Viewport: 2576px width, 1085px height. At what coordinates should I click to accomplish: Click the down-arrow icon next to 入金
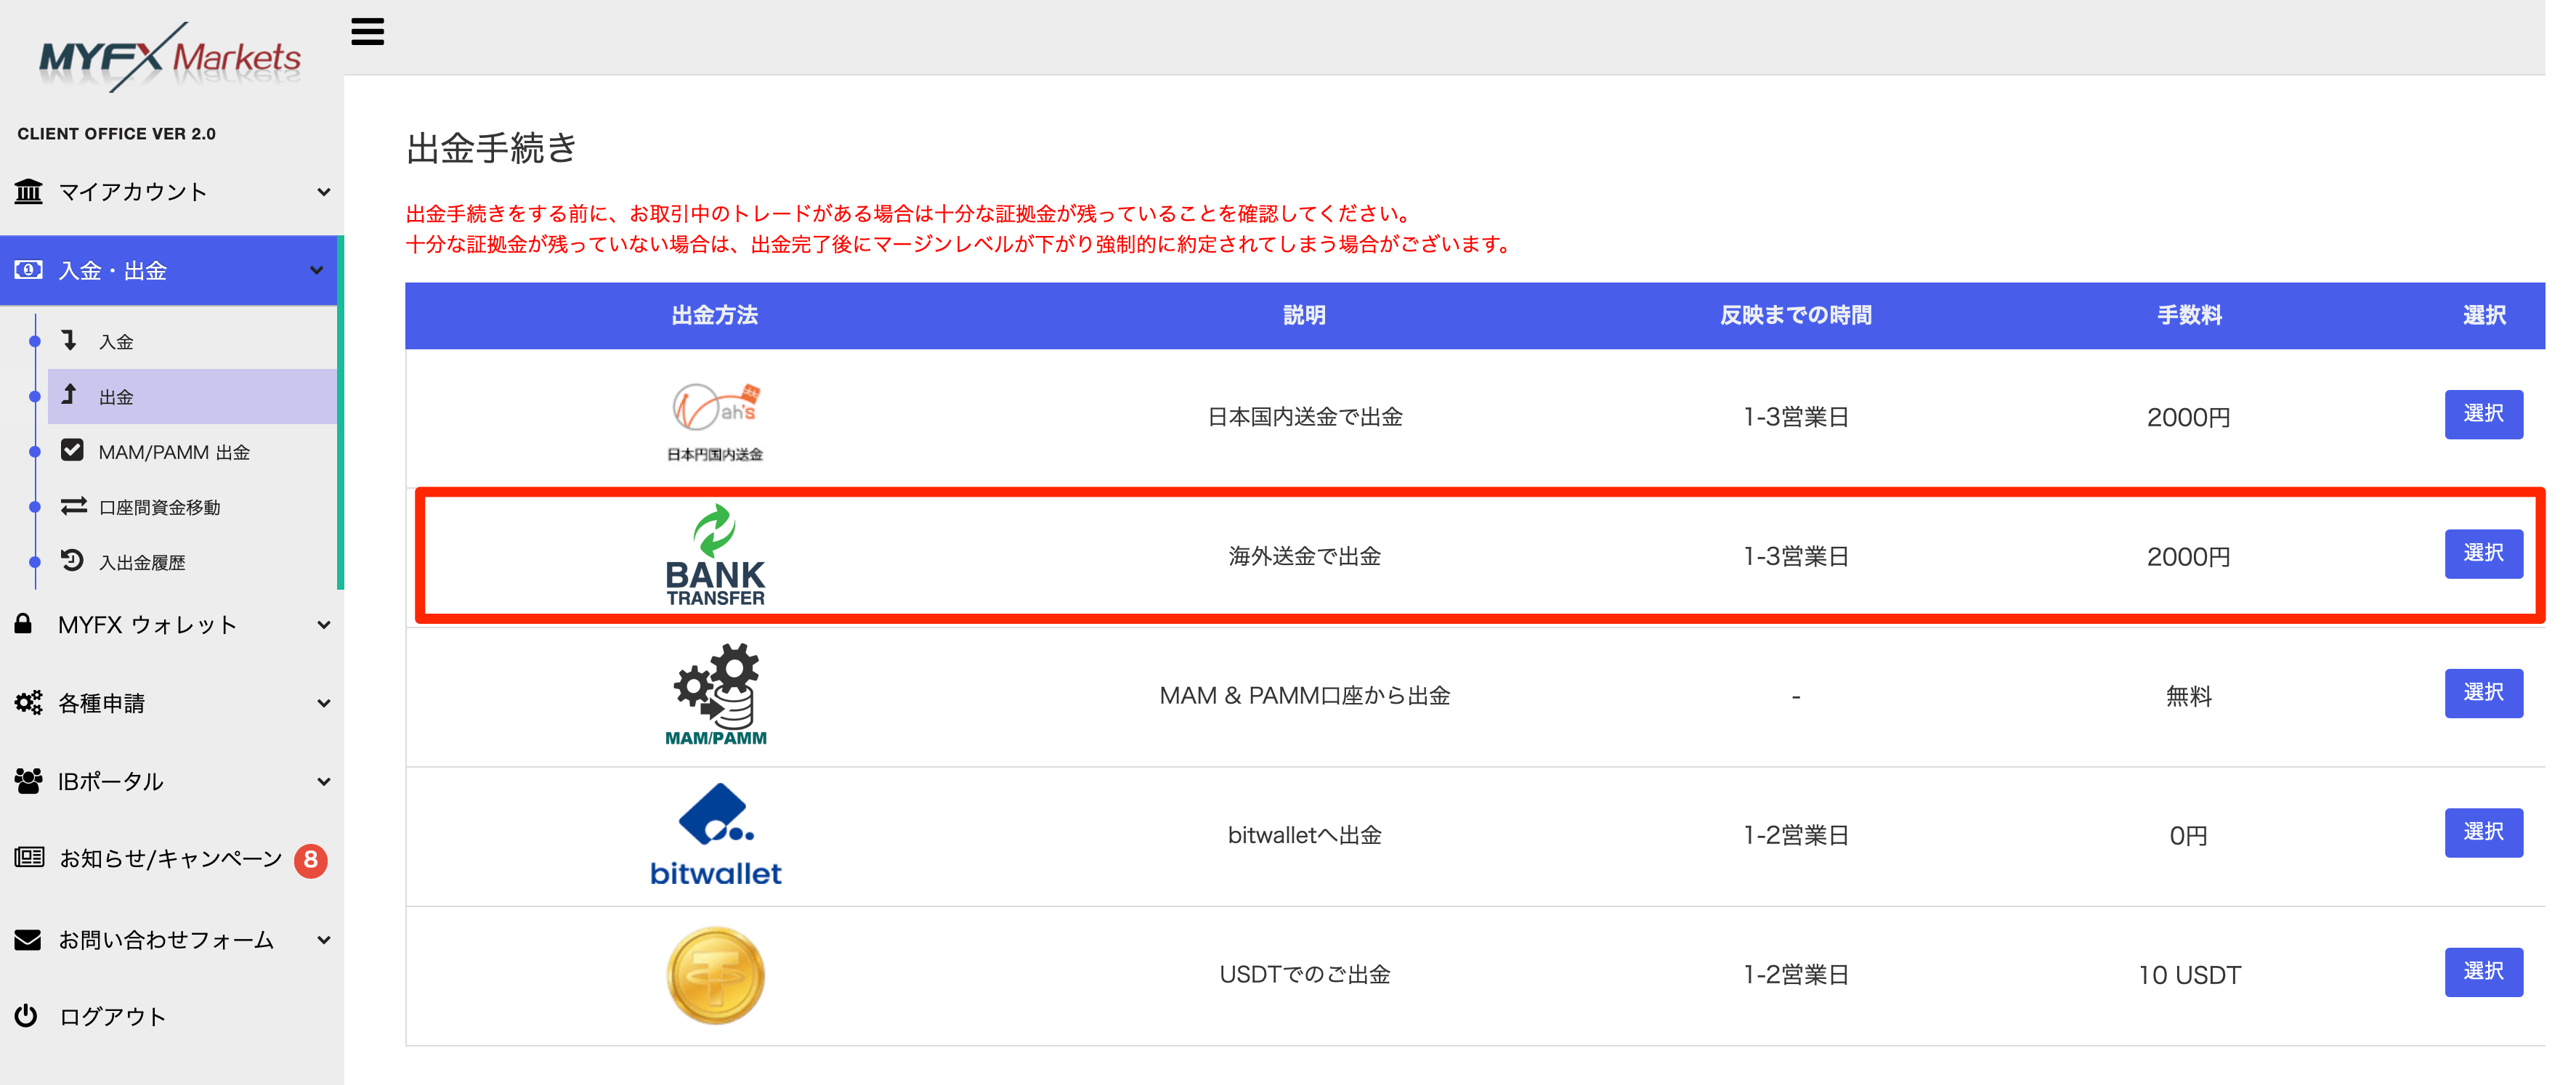69,341
